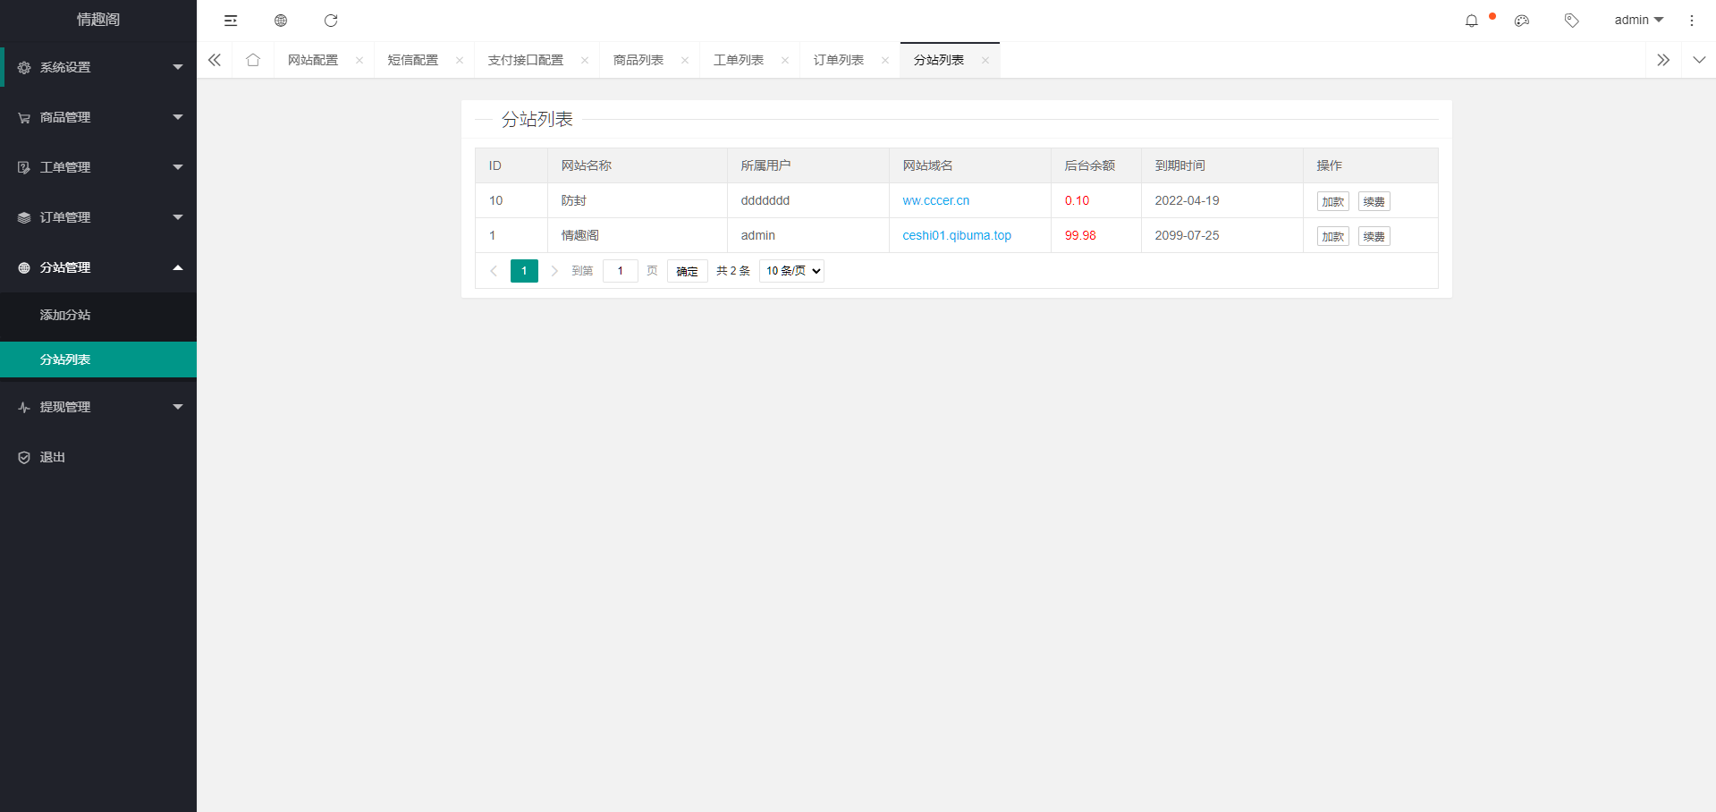The height and width of the screenshot is (812, 1716).
Task: Open the website globe icon in header
Action: coord(281,21)
